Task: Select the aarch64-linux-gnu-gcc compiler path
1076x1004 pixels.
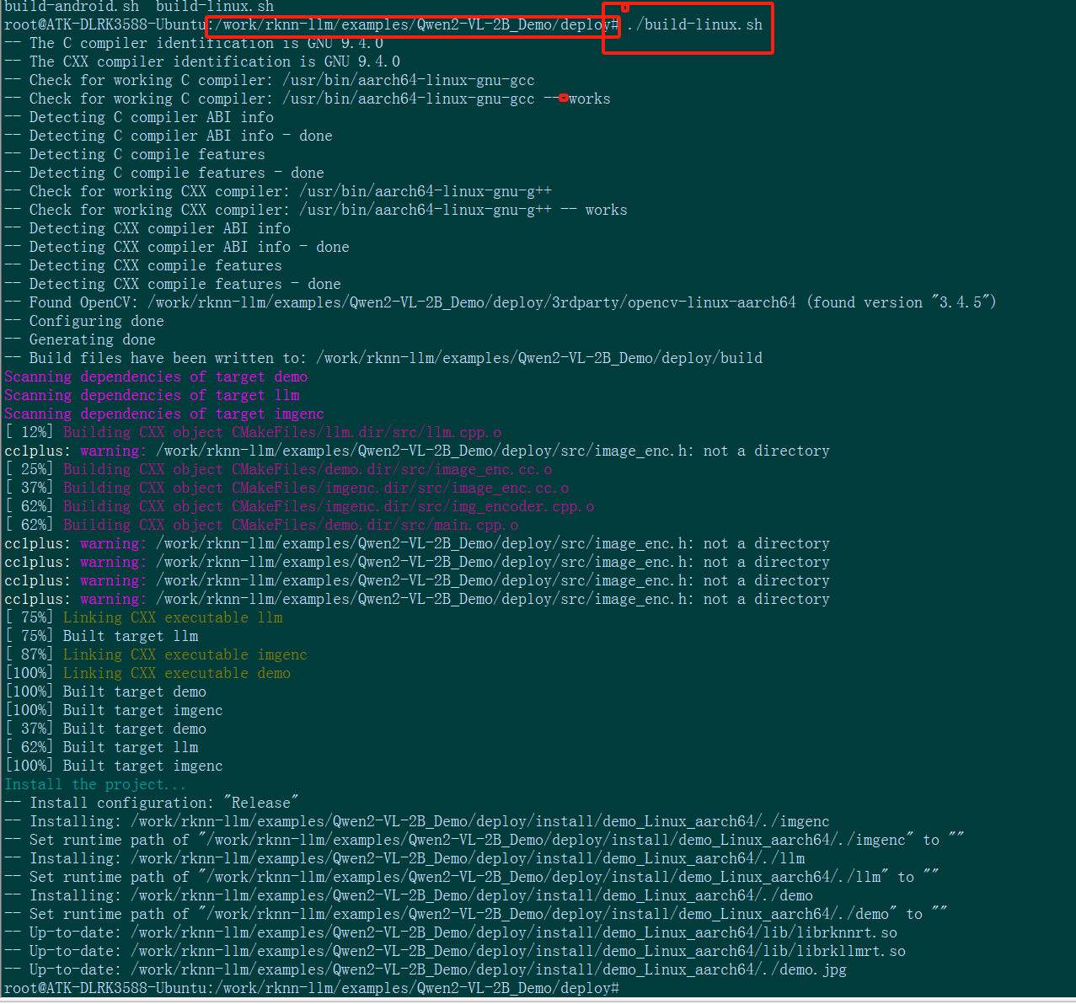Action: click(411, 79)
